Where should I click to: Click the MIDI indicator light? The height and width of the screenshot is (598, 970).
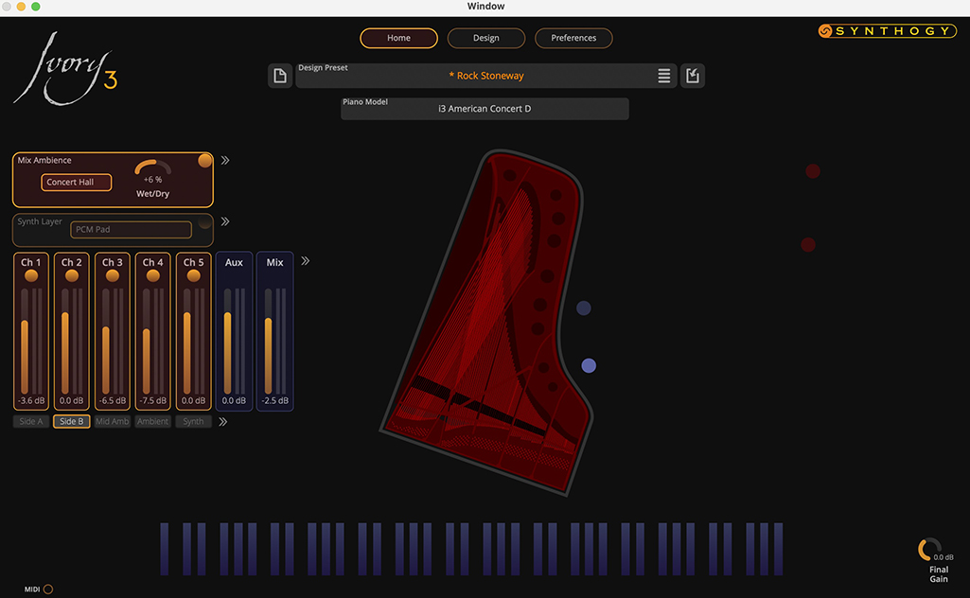coord(50,588)
